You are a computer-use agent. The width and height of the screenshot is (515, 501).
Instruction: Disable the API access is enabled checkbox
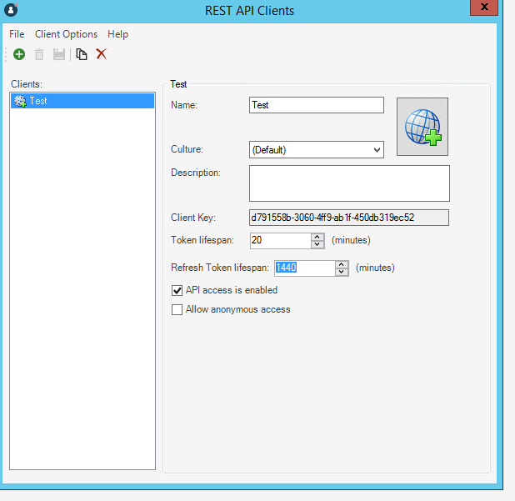coord(177,291)
